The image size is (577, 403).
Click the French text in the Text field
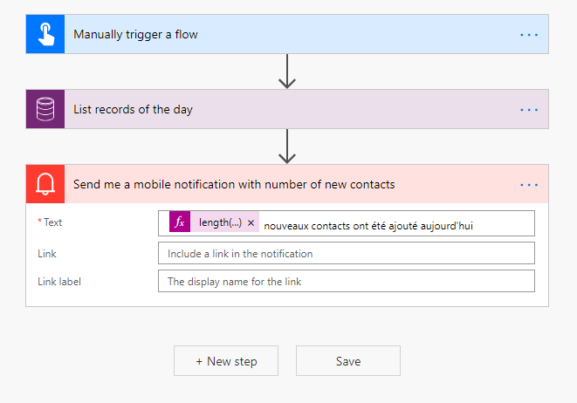[367, 224]
